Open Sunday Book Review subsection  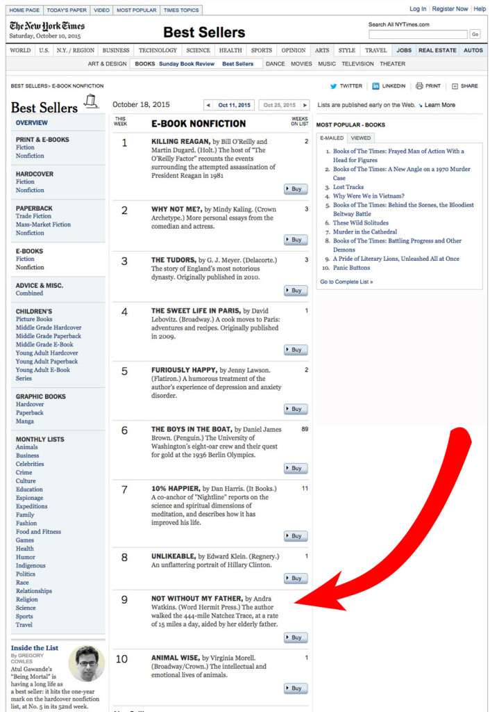[x=187, y=64]
